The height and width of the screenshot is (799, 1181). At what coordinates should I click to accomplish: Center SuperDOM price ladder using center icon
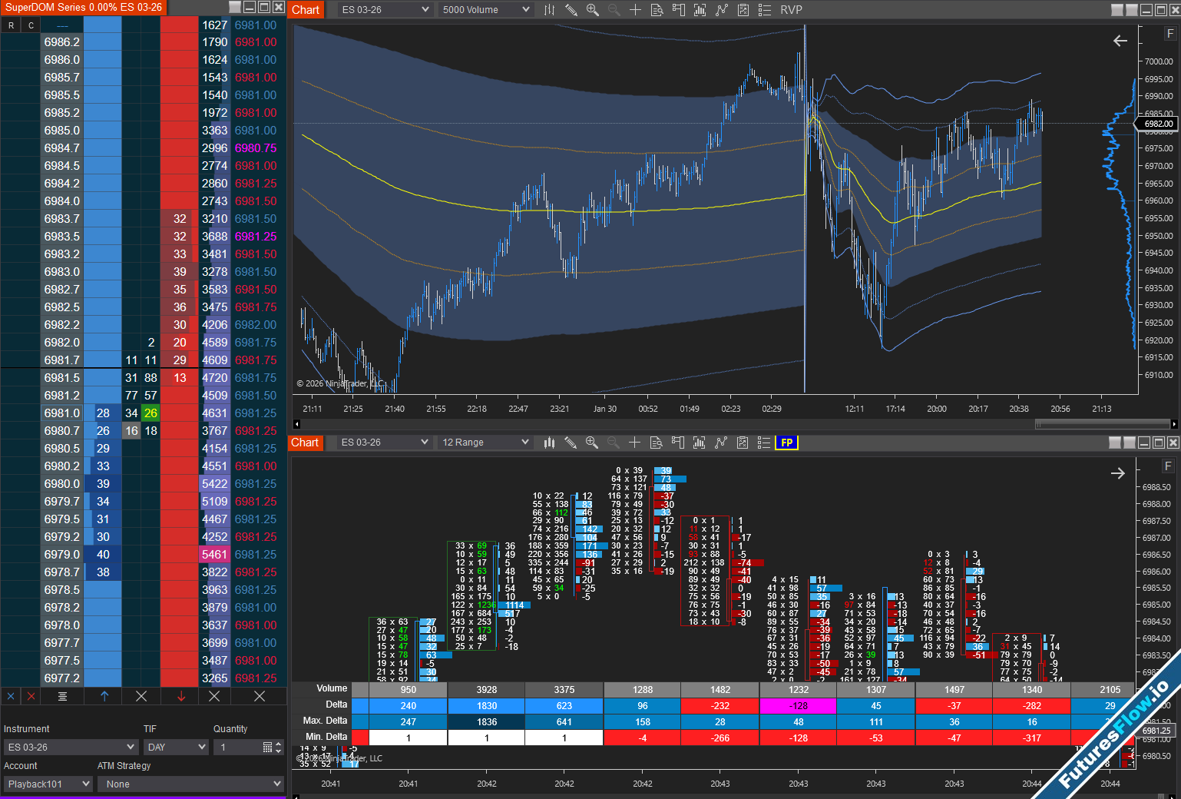[x=62, y=696]
